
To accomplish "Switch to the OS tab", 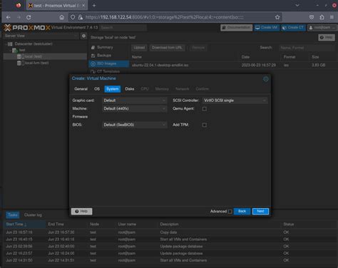I will [97, 89].
